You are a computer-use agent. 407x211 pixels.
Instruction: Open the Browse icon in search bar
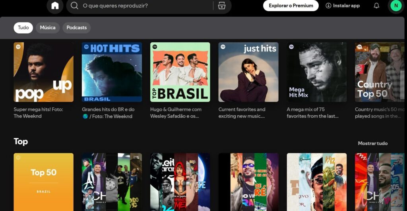coord(222,6)
